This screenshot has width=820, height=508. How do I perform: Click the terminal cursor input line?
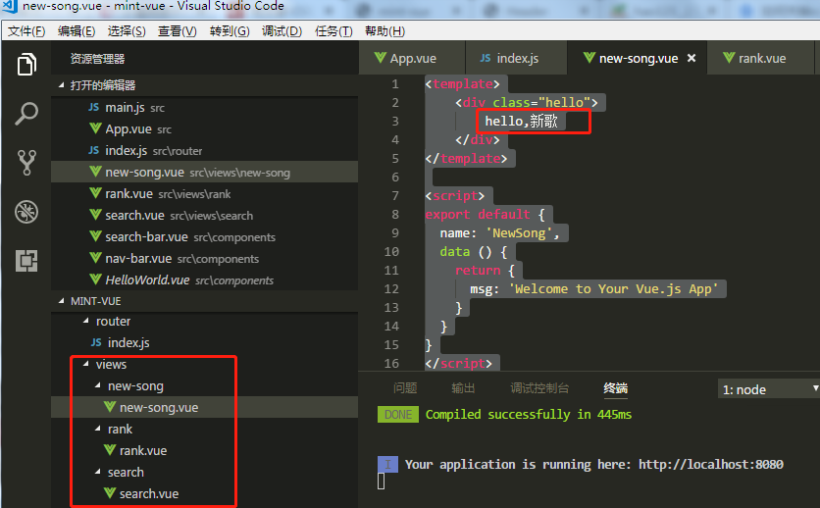pyautogui.click(x=382, y=481)
